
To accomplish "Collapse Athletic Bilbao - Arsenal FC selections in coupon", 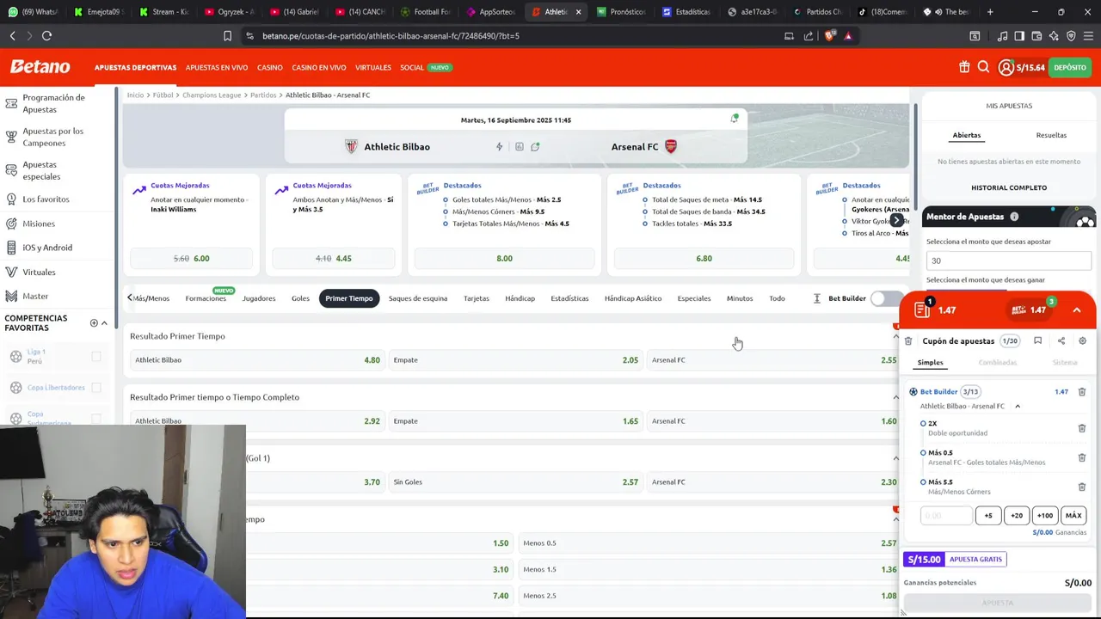I will [1018, 406].
